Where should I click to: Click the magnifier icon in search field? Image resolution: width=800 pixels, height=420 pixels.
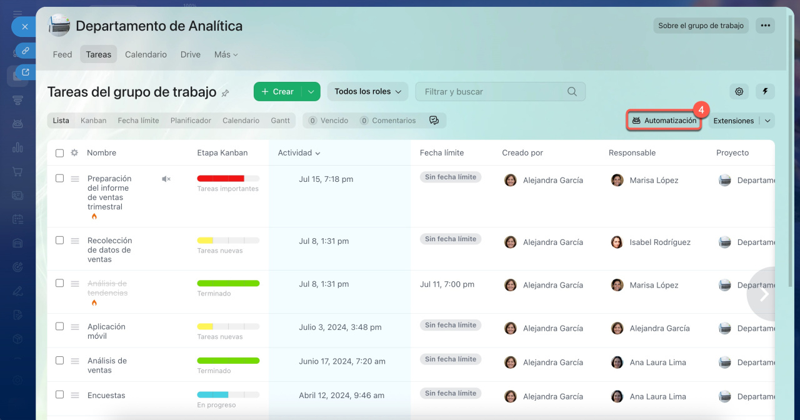tap(572, 91)
